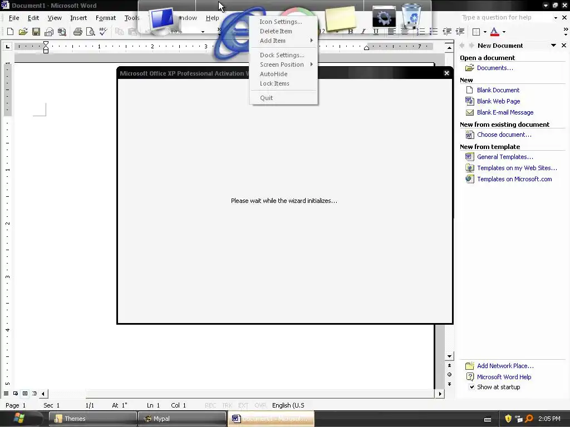Click the New Blank Document toolbar icon
Viewport: 570px width, 427px height.
pyautogui.click(x=10, y=32)
